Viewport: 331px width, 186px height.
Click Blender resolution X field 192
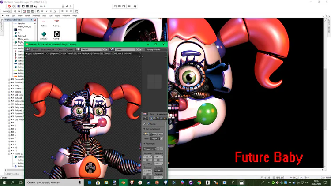coord(147,156)
